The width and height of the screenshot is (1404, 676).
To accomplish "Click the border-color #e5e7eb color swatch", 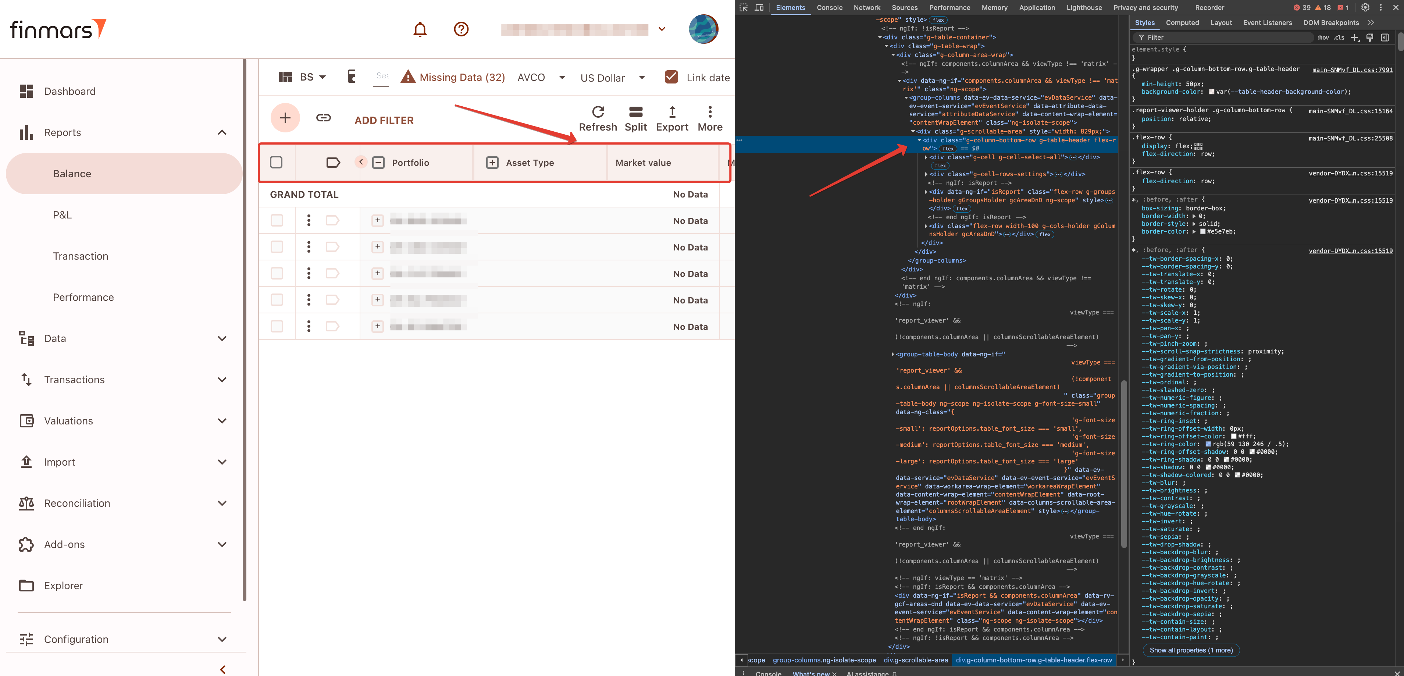I will 1202,232.
